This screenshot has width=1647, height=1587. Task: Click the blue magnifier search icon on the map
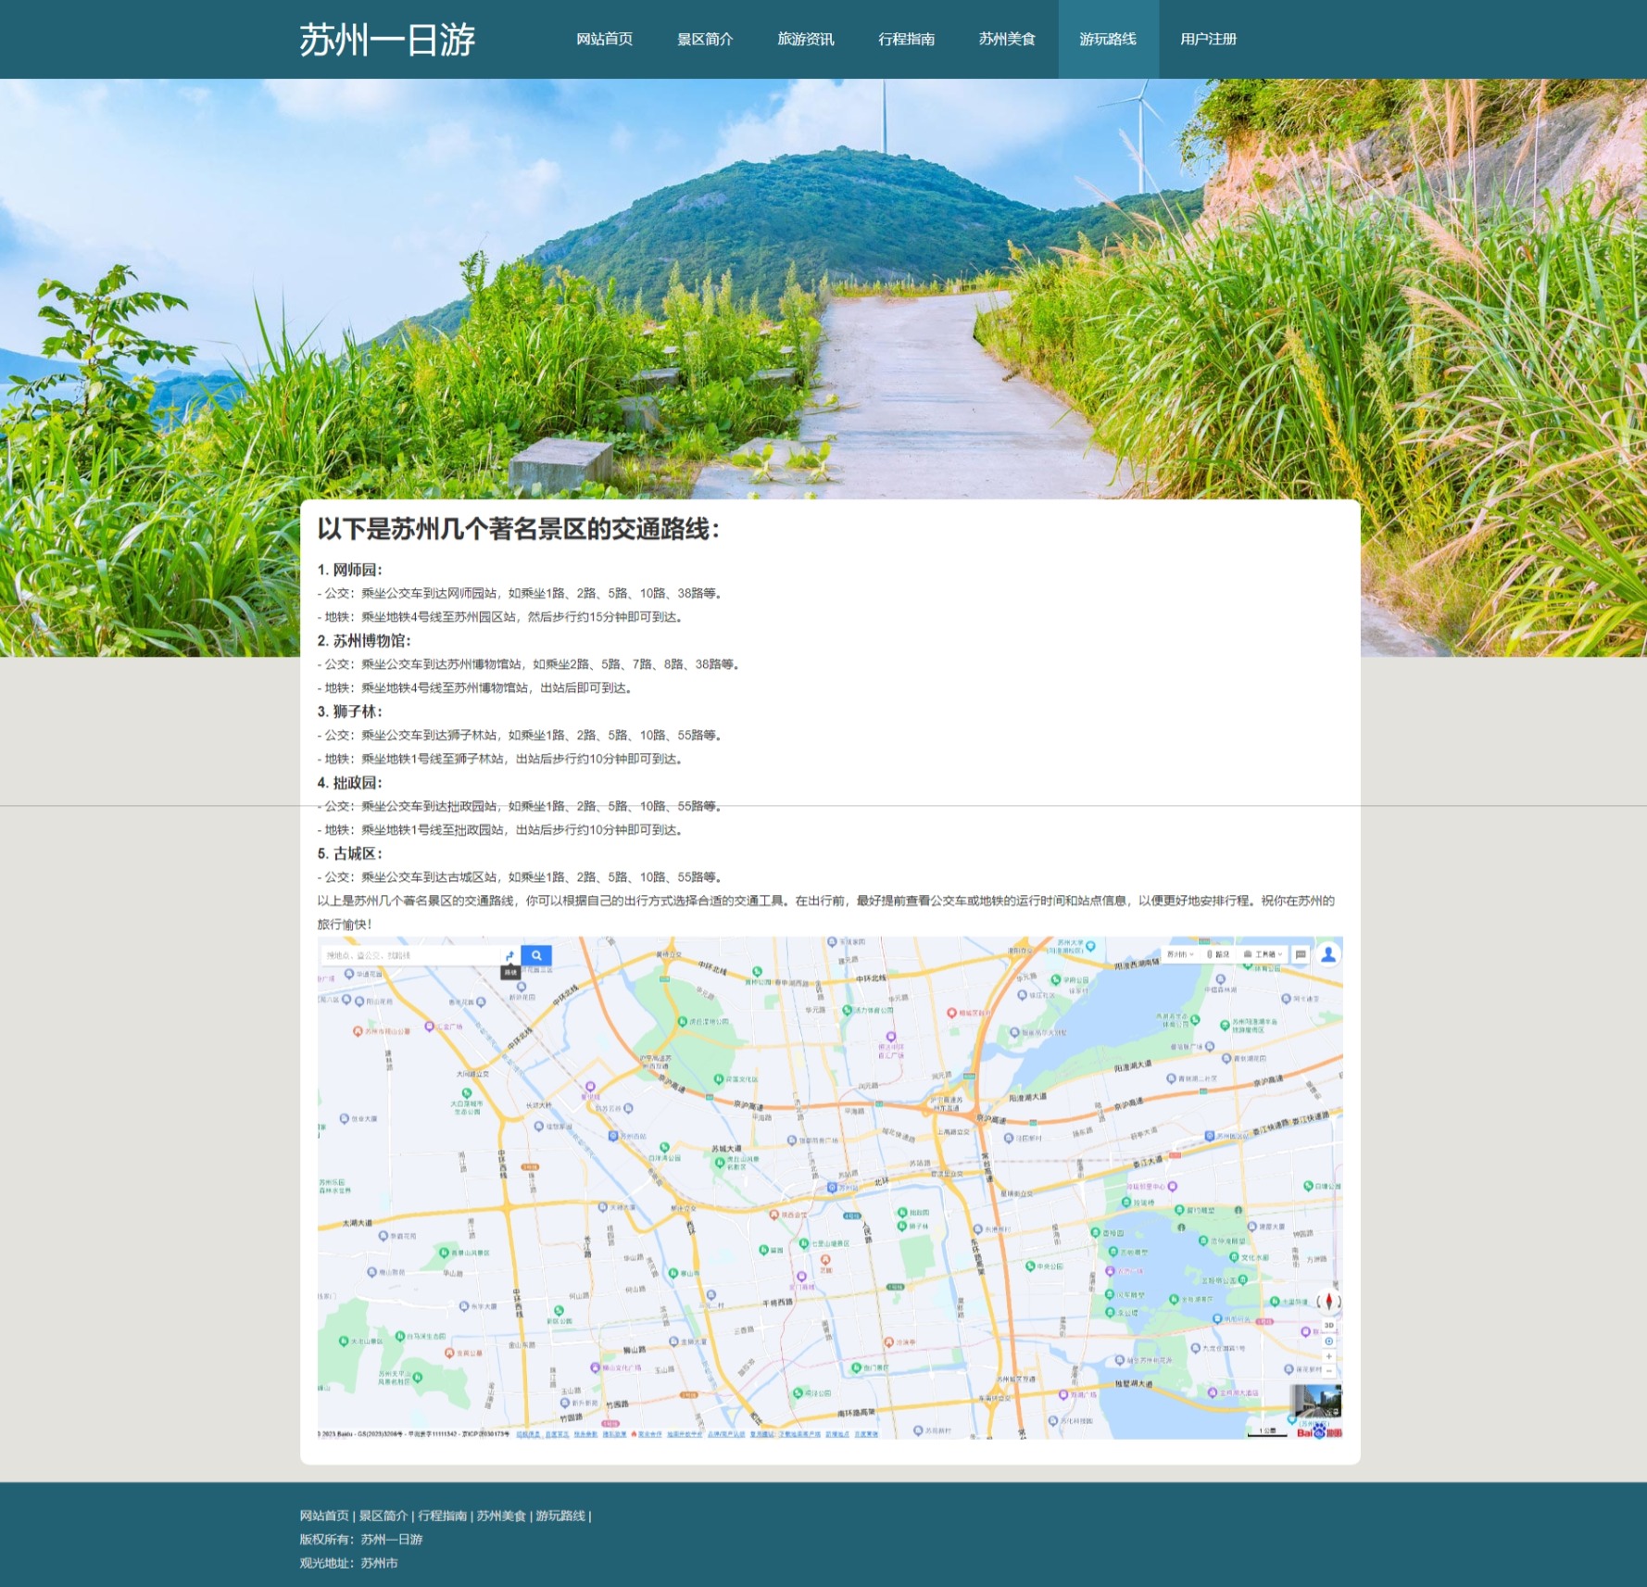click(x=537, y=954)
